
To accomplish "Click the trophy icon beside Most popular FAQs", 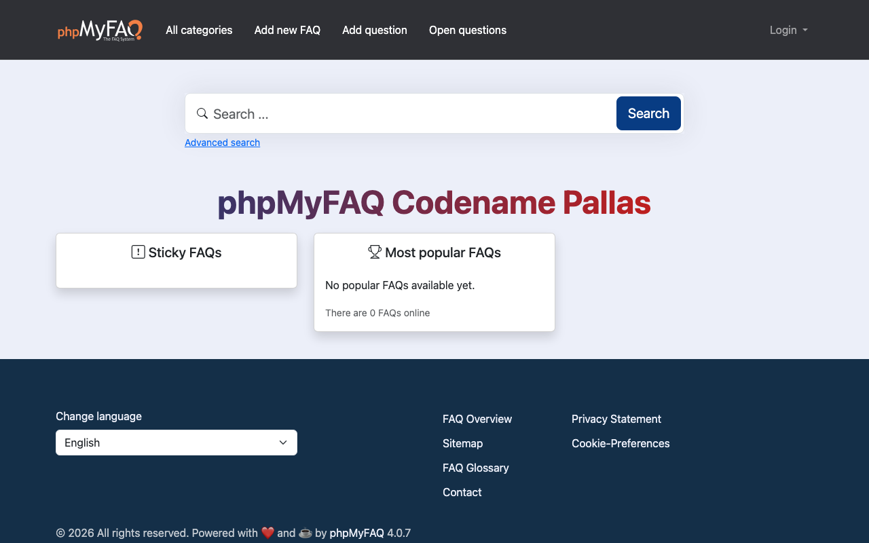I will click(x=375, y=252).
